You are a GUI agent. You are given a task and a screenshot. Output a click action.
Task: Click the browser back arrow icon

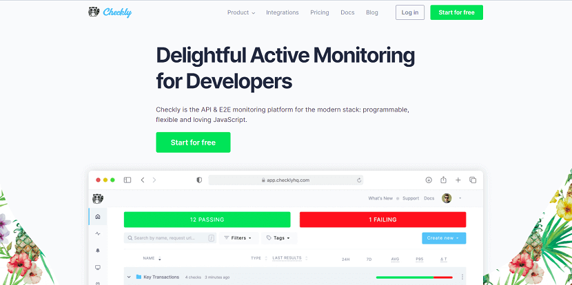(x=143, y=180)
